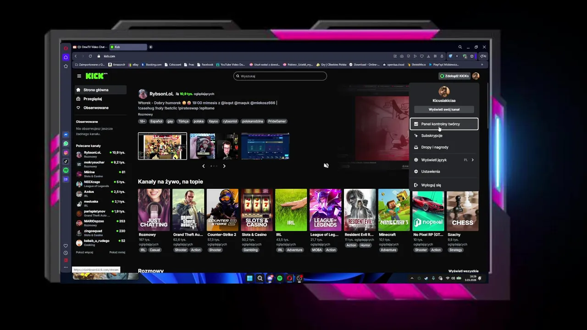Click the Opera sidebar home icon
This screenshot has width=587, height=330.
[x=66, y=57]
